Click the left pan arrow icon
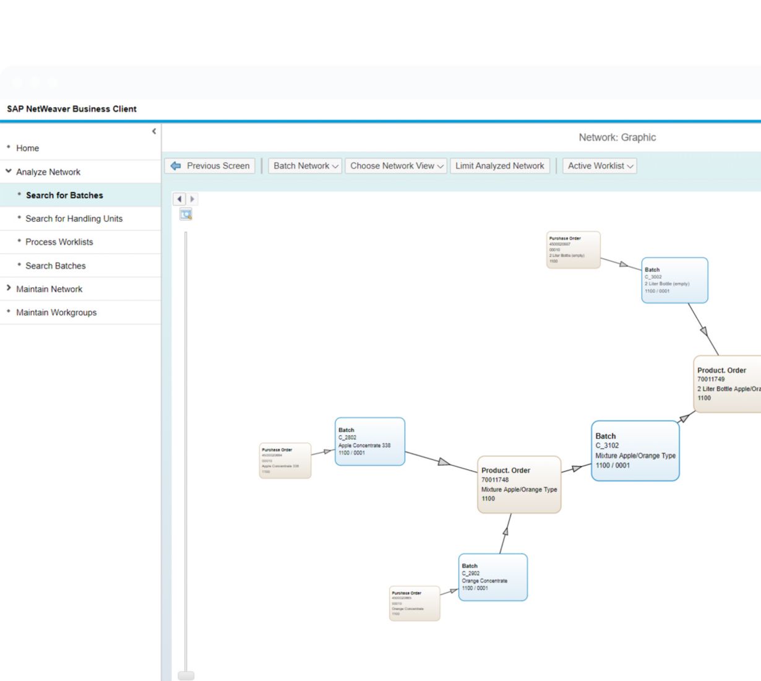761x681 pixels. [x=179, y=199]
